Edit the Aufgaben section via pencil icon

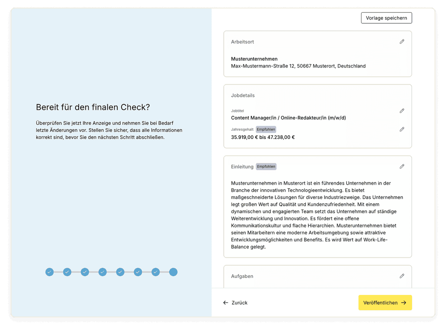402,276
